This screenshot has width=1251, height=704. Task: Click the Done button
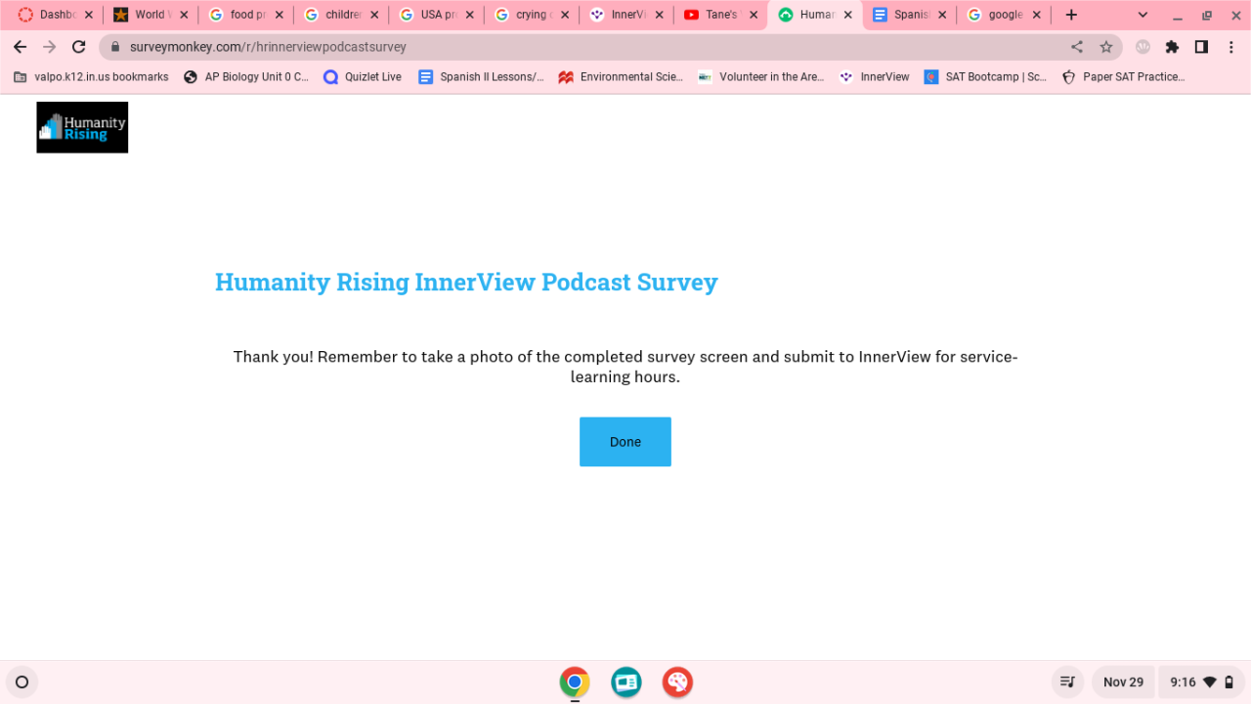coord(625,442)
